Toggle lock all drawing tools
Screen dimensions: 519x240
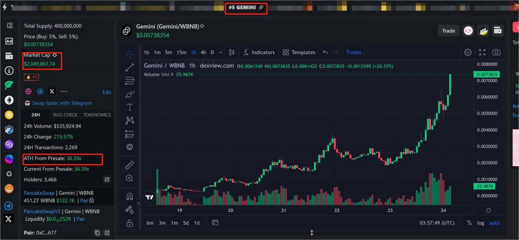(129, 223)
